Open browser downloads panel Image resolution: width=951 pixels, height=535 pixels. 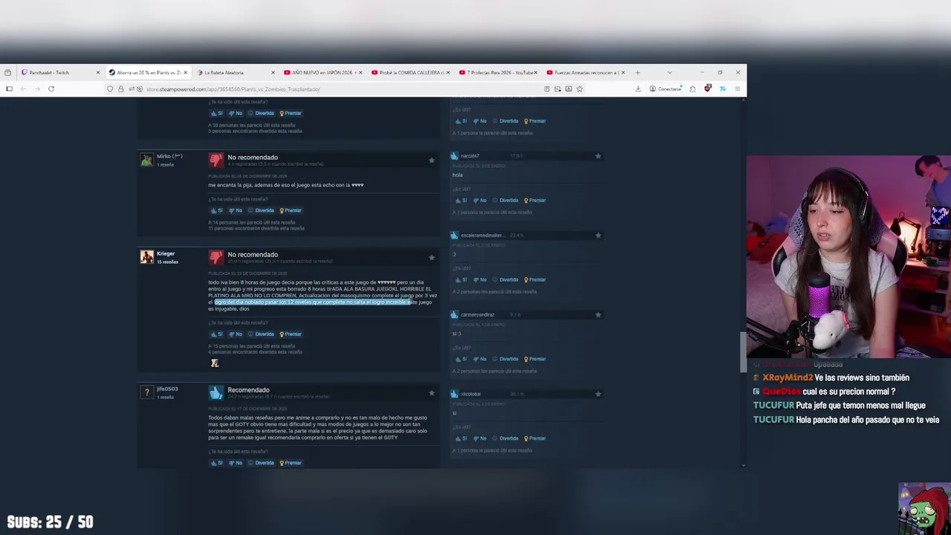(x=637, y=89)
